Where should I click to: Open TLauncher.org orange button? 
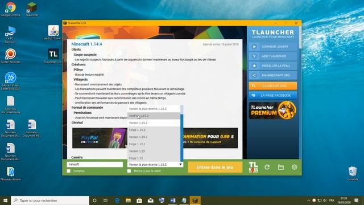click(273, 86)
